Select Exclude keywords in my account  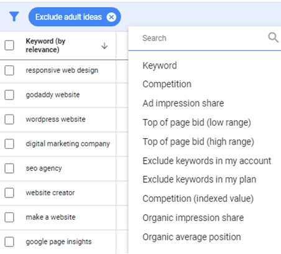(x=207, y=161)
